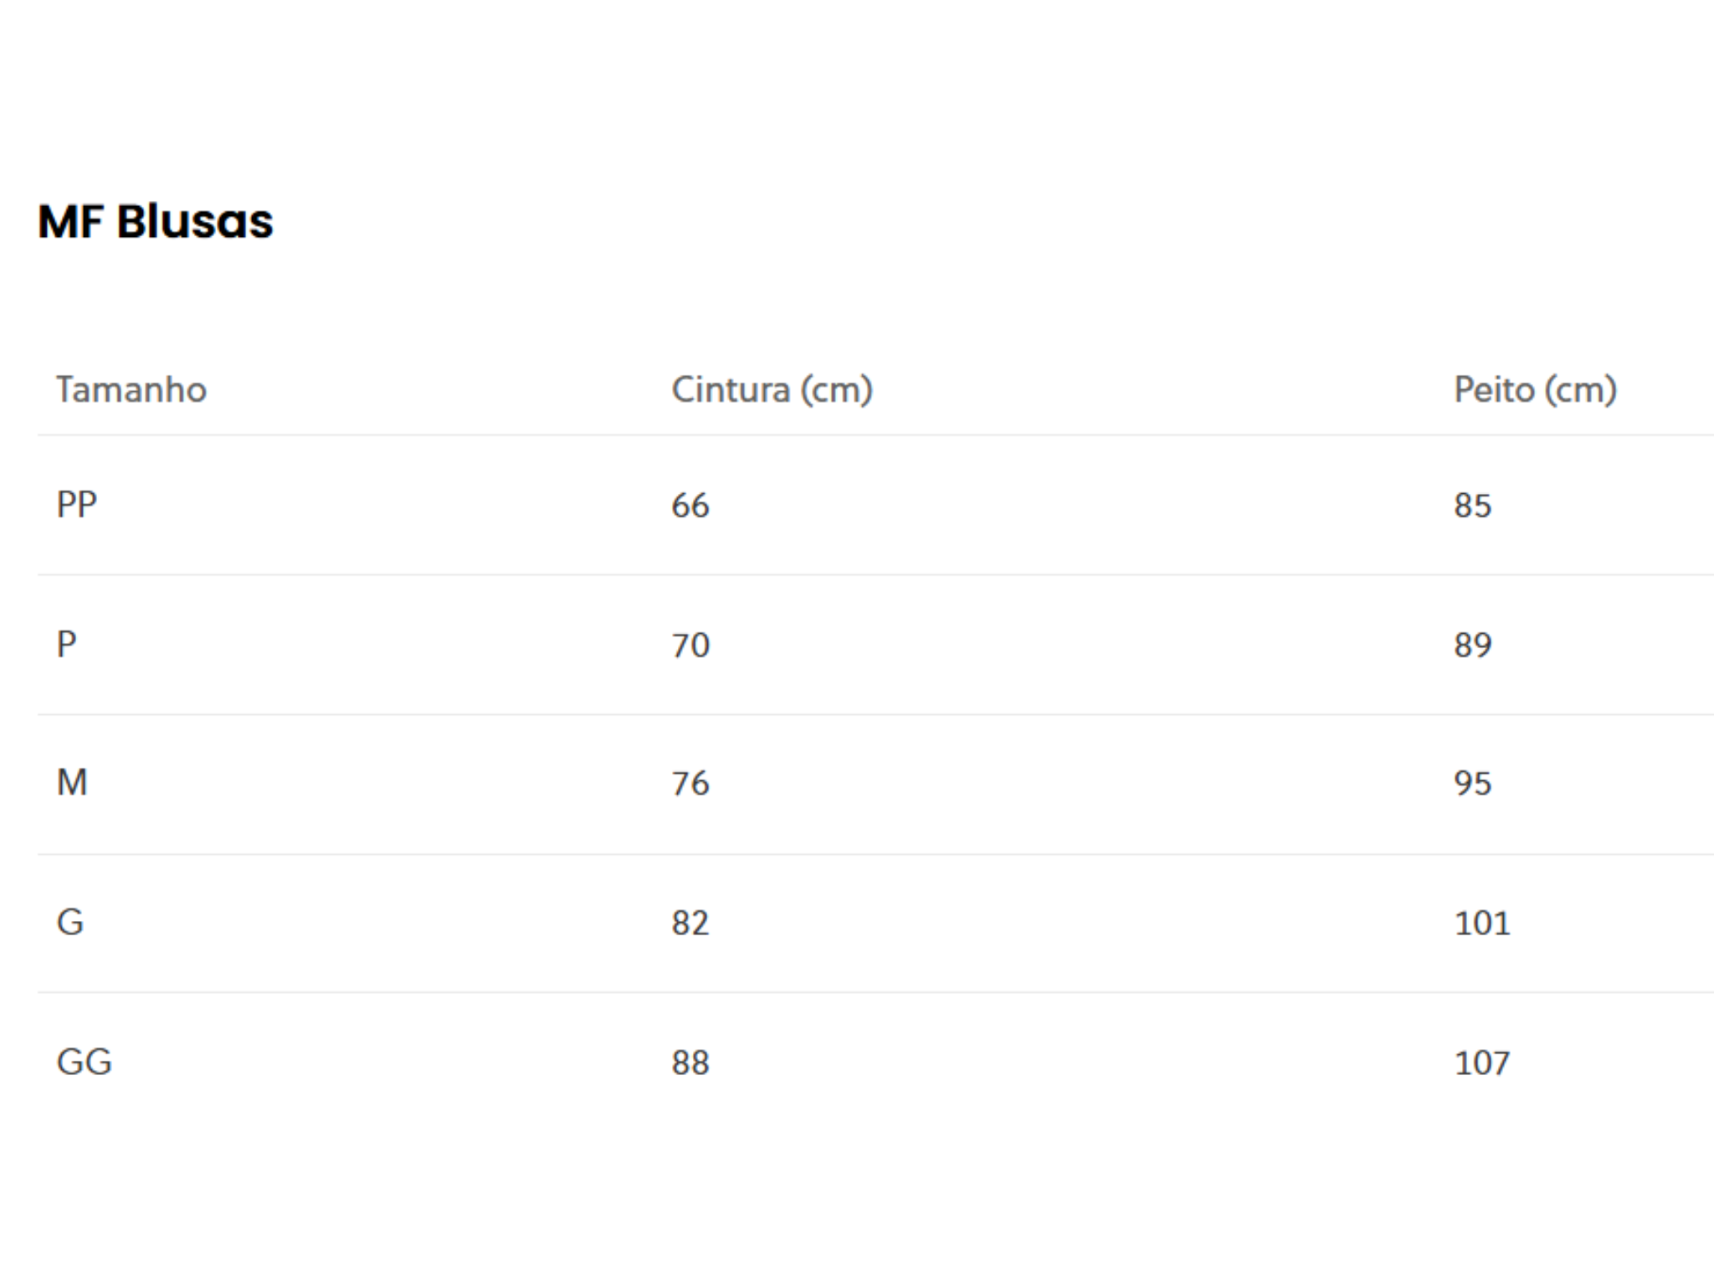The height and width of the screenshot is (1286, 1714).
Task: Select chest value 85 for PP
Action: [1473, 506]
